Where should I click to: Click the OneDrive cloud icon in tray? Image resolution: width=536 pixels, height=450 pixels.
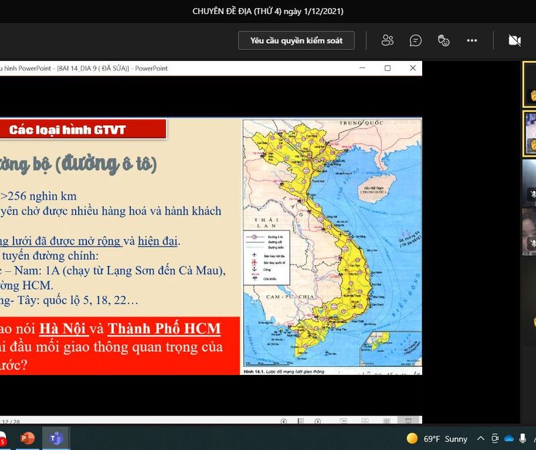[x=509, y=439]
